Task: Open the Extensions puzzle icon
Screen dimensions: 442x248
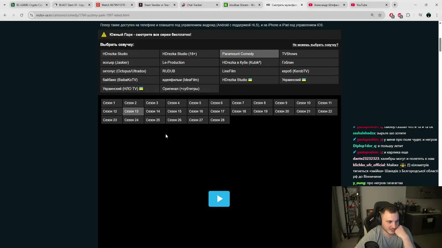Action: click(408, 15)
